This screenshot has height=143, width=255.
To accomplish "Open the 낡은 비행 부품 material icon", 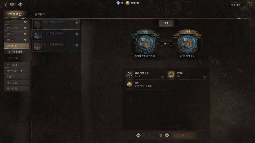I will pyautogui.click(x=129, y=74).
